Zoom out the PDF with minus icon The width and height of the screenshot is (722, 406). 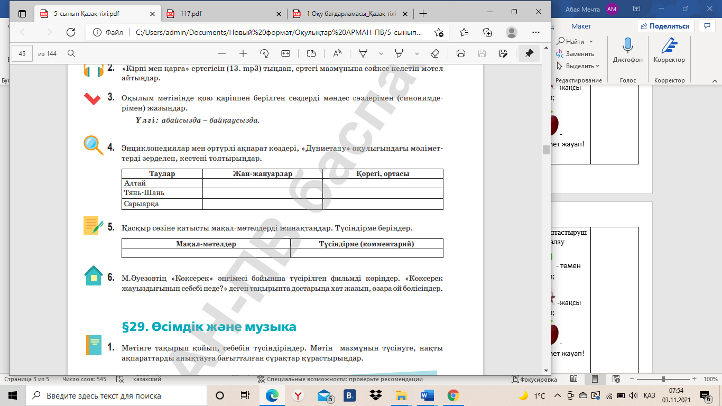tap(222, 53)
